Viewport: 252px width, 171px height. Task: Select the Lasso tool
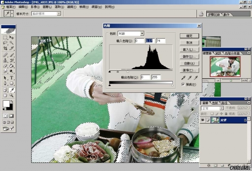(x=5, y=43)
